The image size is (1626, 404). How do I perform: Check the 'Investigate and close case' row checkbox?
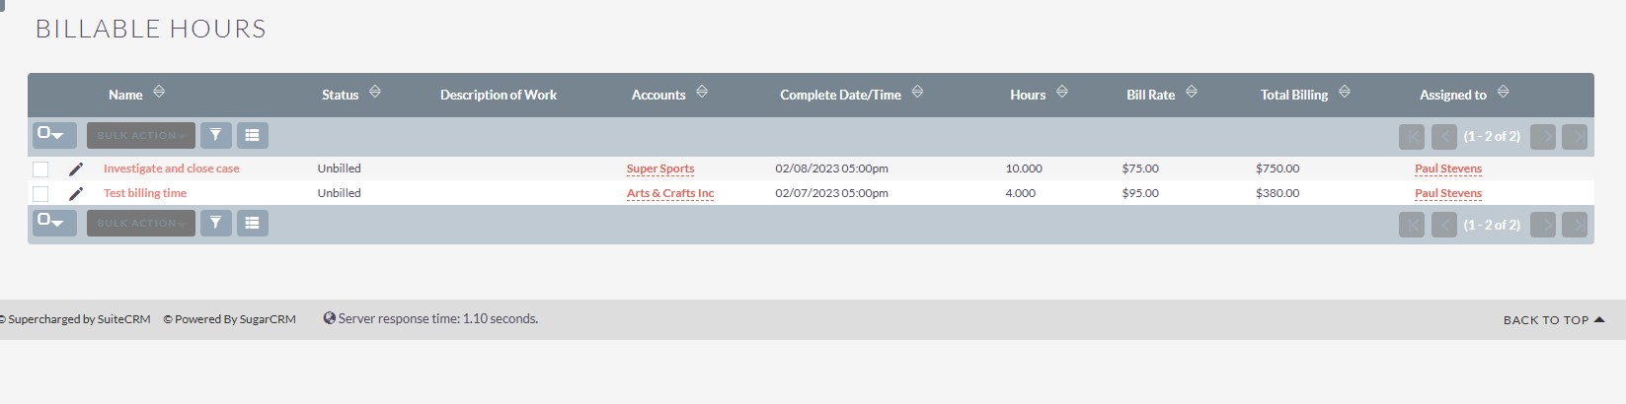(40, 169)
